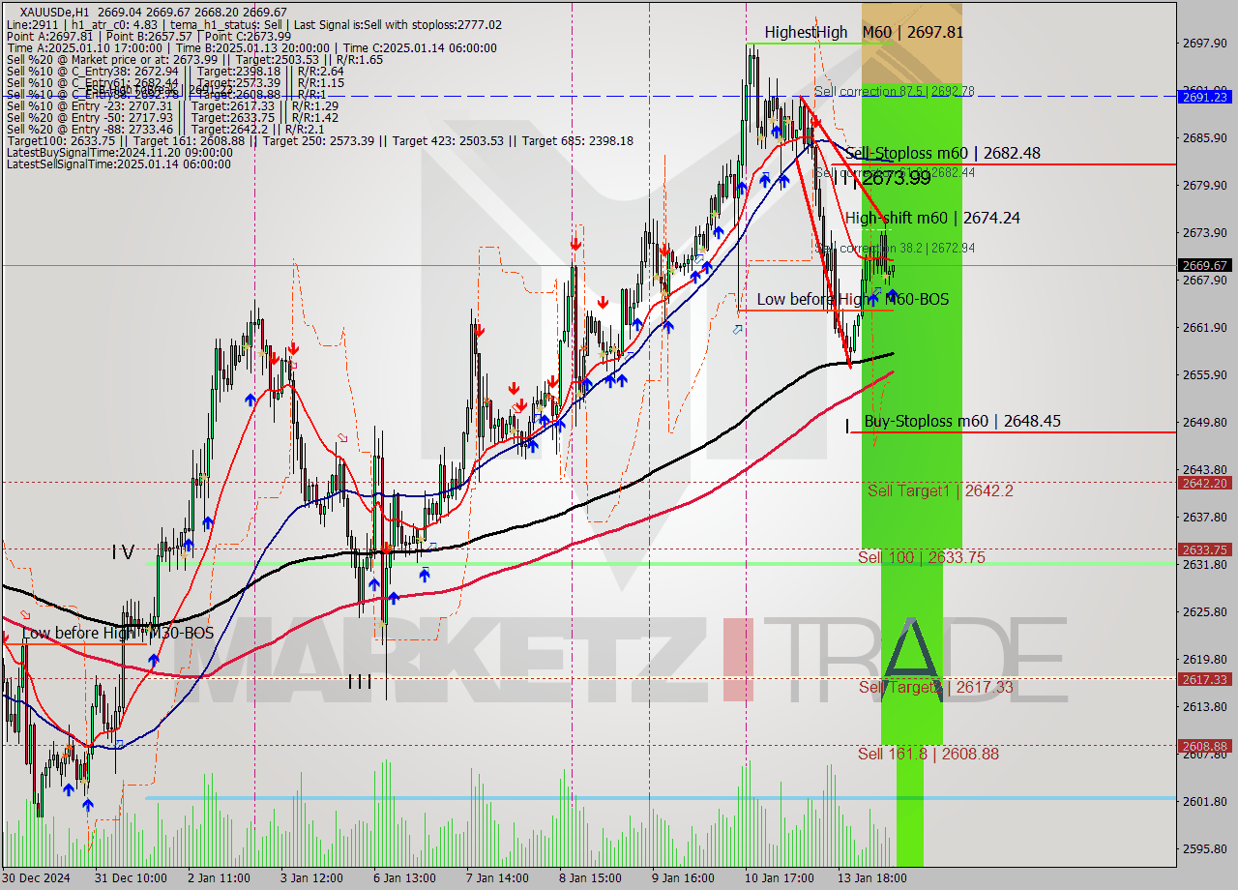Viewport: 1238px width, 890px height.
Task: Click the Sell %20 @ Entry -88: 2733.46 line
Action: click(165, 129)
